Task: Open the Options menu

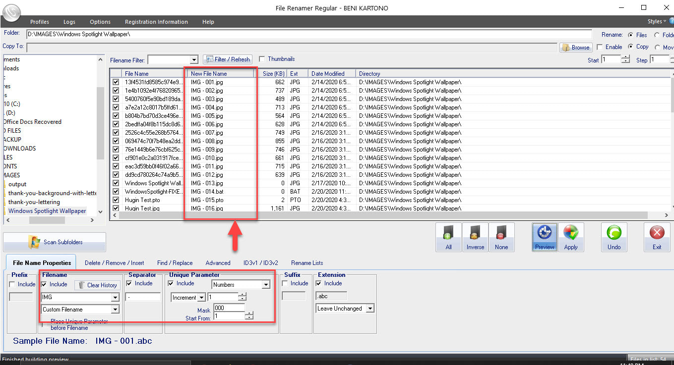Action: tap(100, 22)
